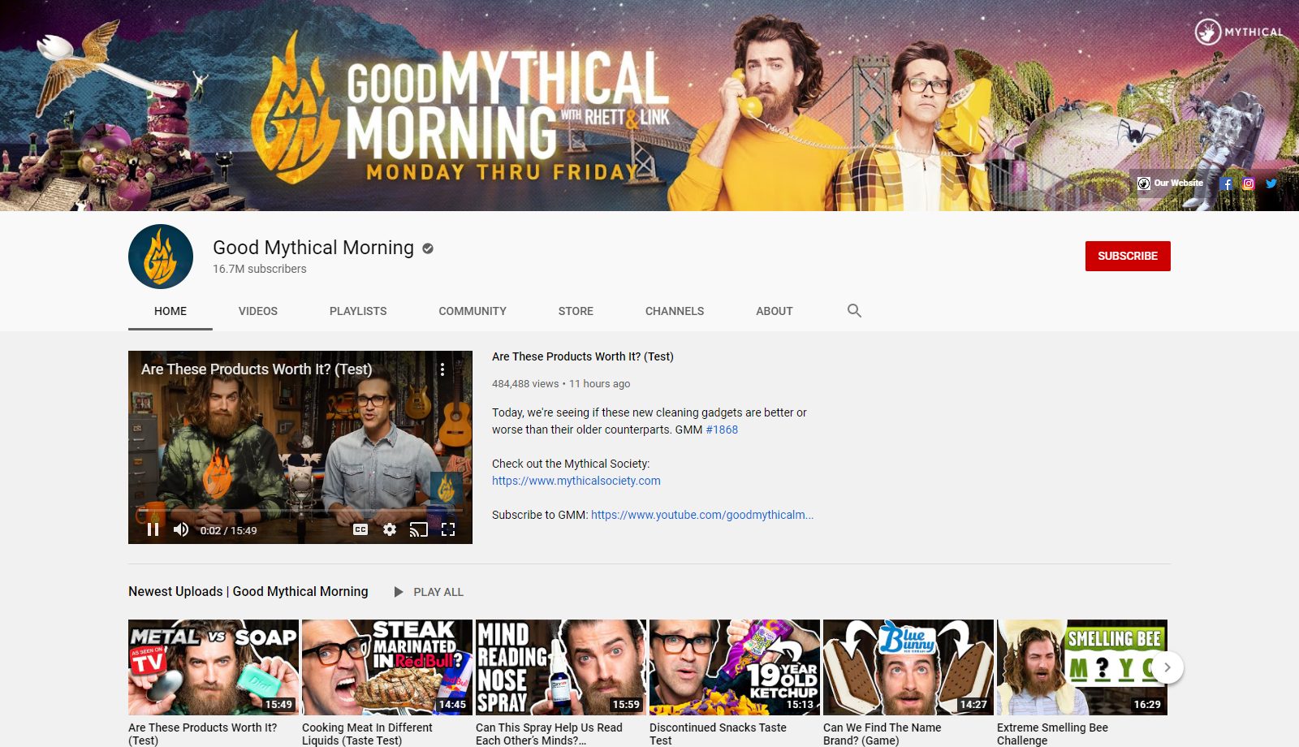This screenshot has width=1299, height=747.
Task: Open the youtube.com/goodmythicalm... subscribe link
Action: 702,515
